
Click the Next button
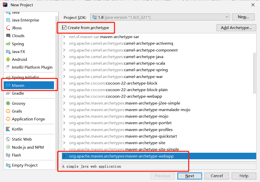(x=190, y=176)
